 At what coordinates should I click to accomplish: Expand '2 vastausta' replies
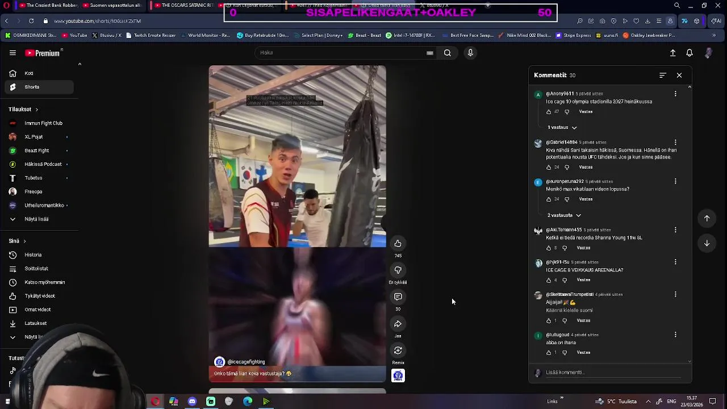click(564, 216)
